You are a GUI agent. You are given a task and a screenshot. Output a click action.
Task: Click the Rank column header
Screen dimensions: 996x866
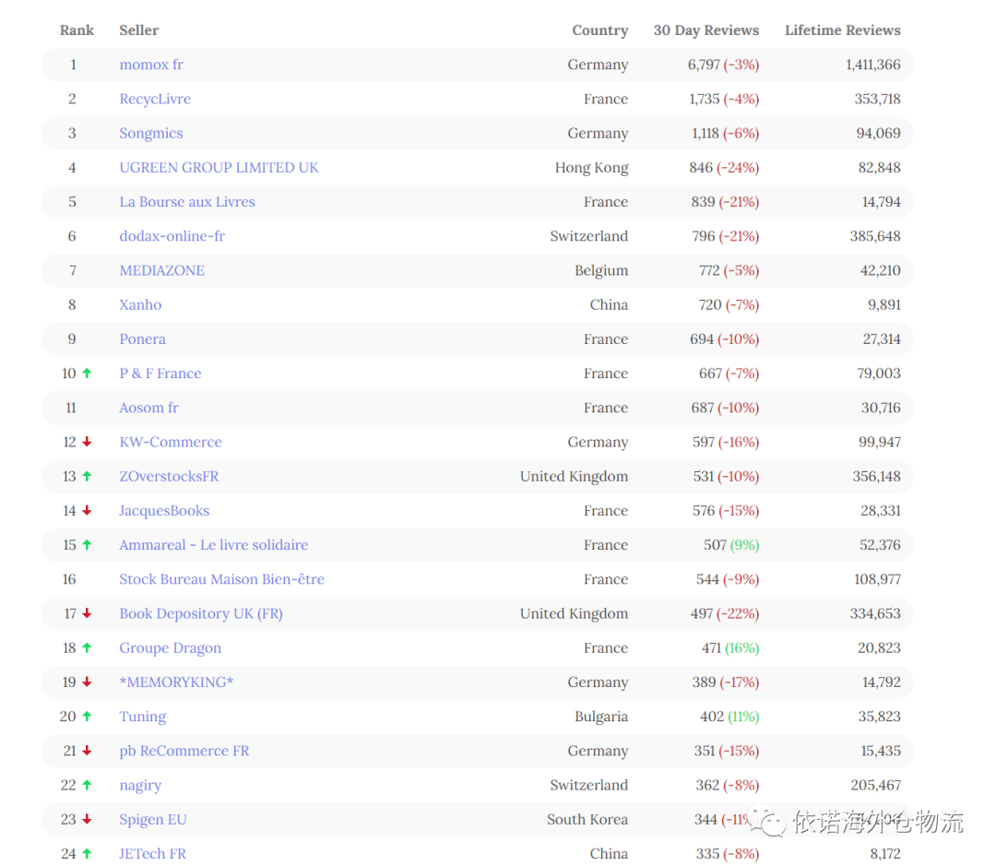pos(77,30)
